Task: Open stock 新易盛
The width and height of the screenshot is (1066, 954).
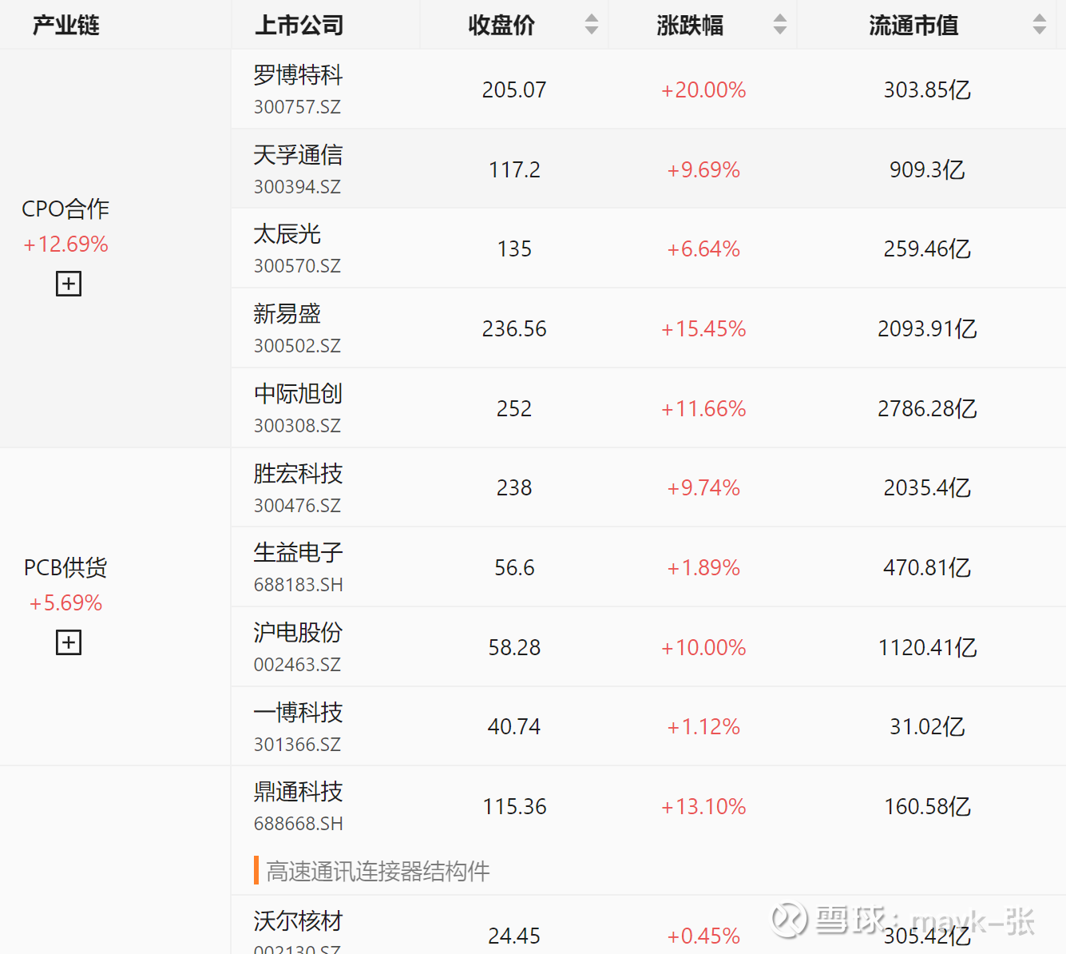Action: (287, 314)
